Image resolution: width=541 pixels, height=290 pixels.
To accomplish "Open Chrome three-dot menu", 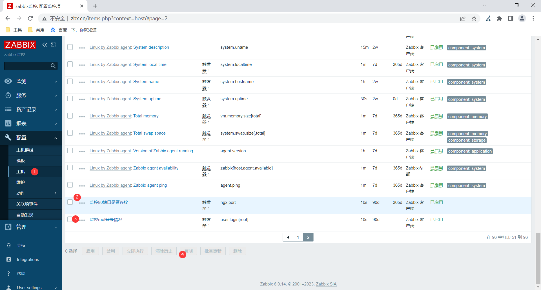I will click(533, 18).
